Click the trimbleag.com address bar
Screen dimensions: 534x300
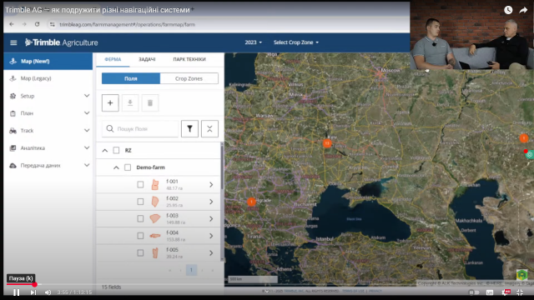[128, 24]
